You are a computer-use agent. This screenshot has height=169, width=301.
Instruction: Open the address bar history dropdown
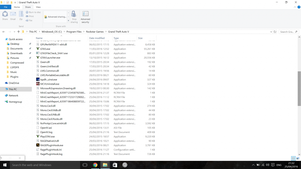271,32
